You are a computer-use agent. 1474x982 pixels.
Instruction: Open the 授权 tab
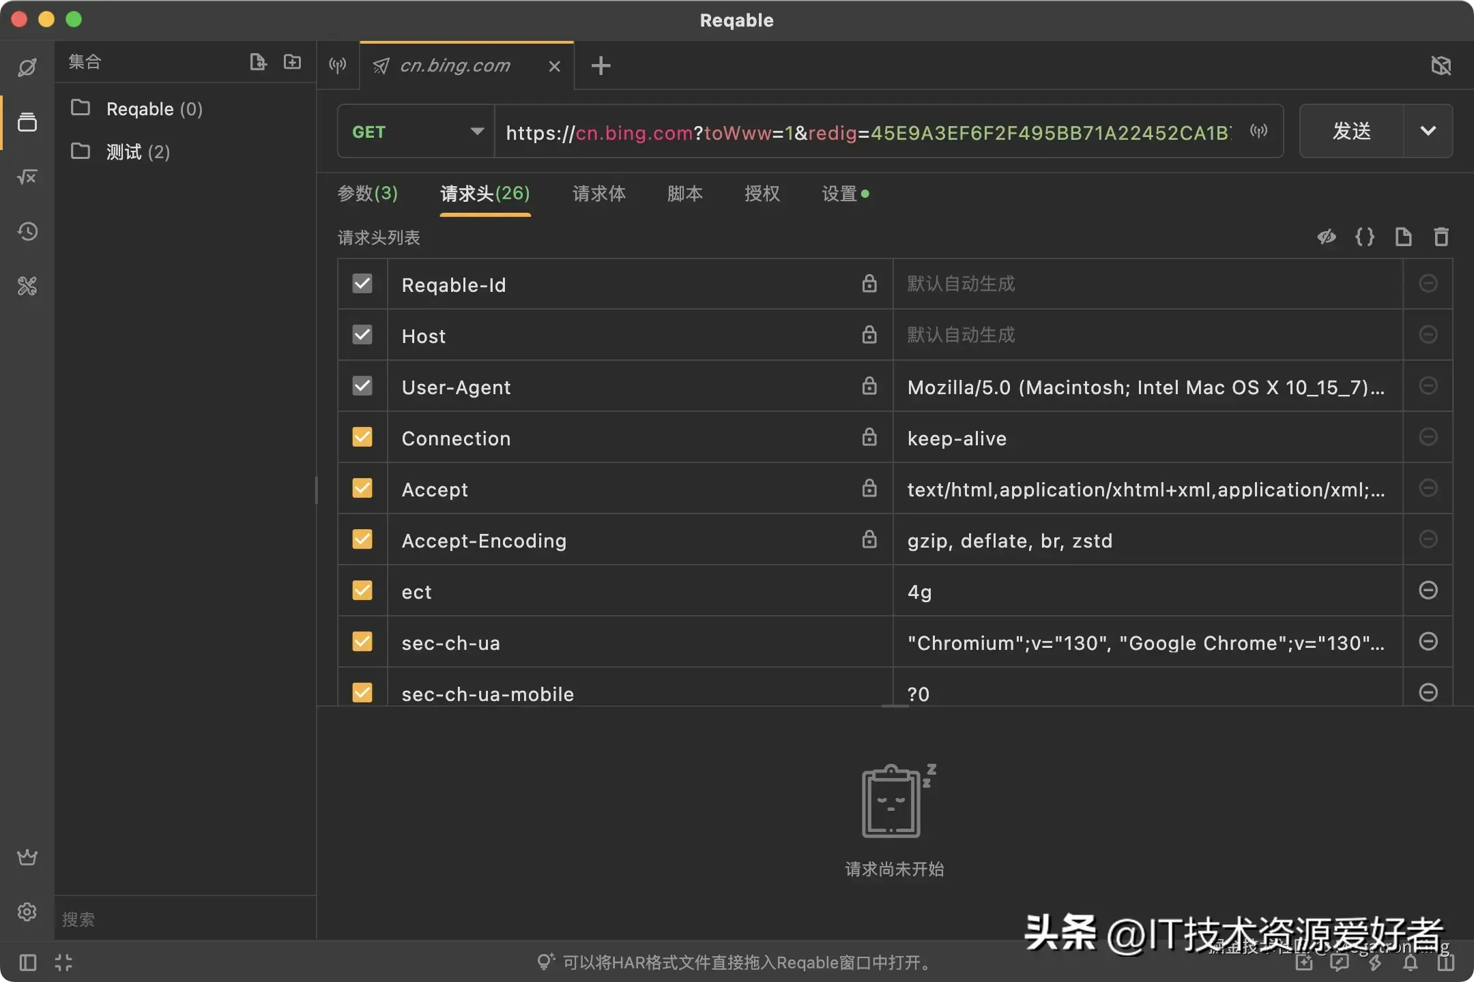tap(762, 194)
